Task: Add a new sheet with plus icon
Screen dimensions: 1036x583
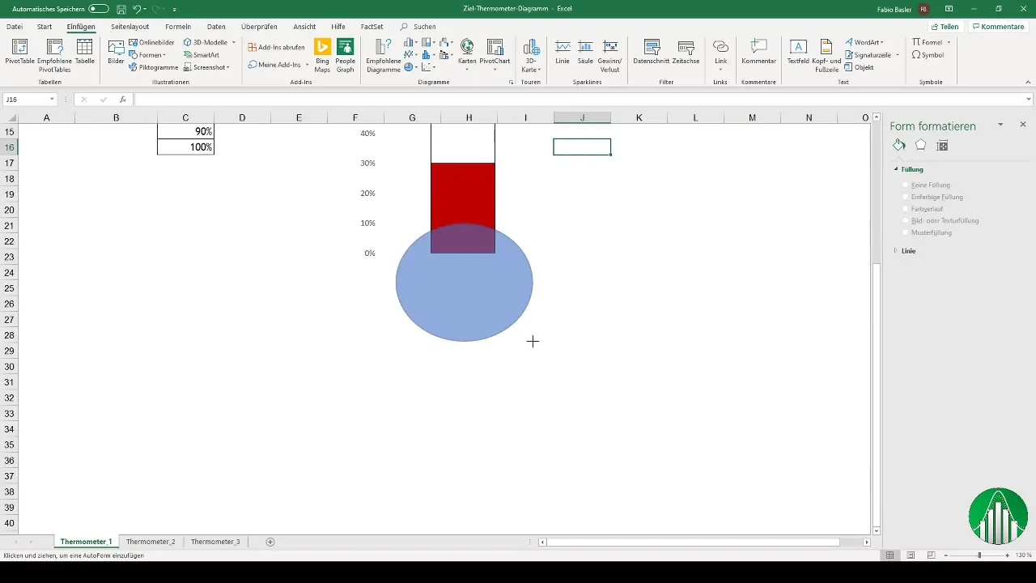Action: pyautogui.click(x=270, y=541)
